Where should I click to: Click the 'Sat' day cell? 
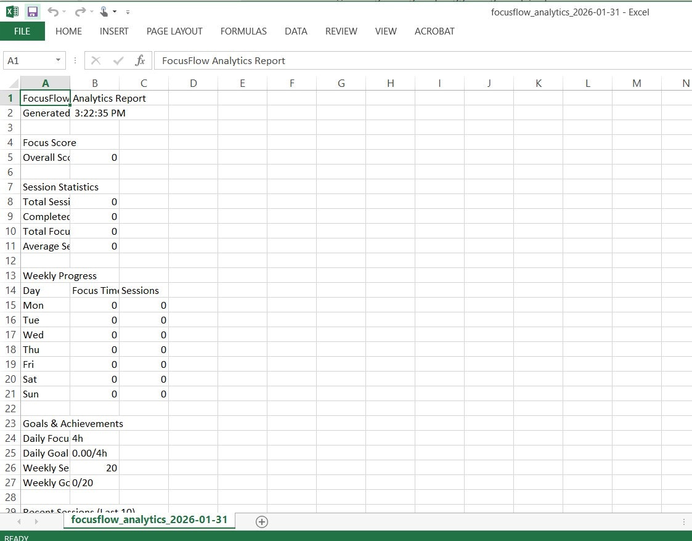click(x=45, y=379)
